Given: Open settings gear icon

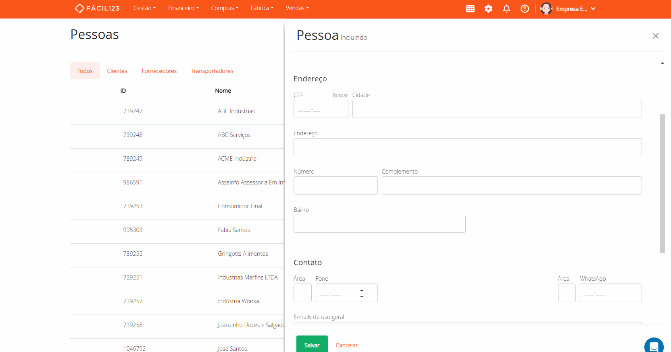Looking at the screenshot, I should [488, 9].
